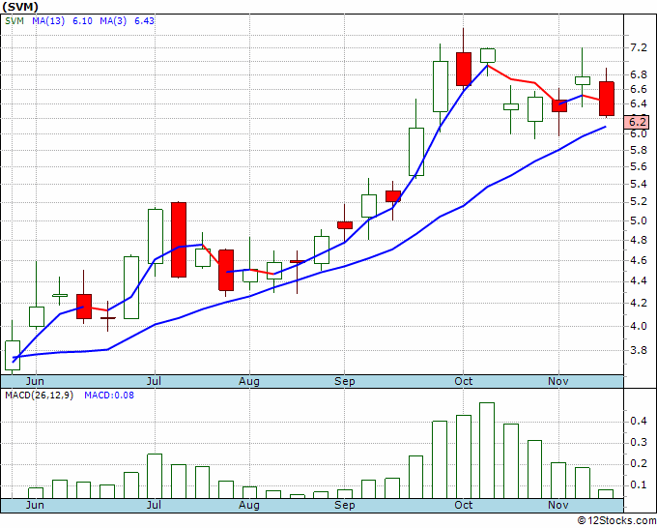Viewport: 657px width, 528px height.
Task: Click the last red candlestick in November
Action: pyautogui.click(x=607, y=99)
